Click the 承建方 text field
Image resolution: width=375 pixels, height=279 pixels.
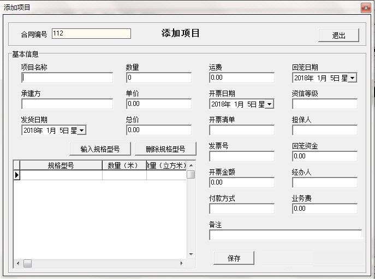click(67, 104)
